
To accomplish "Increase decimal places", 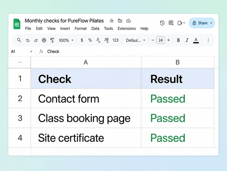I will coord(106,40).
